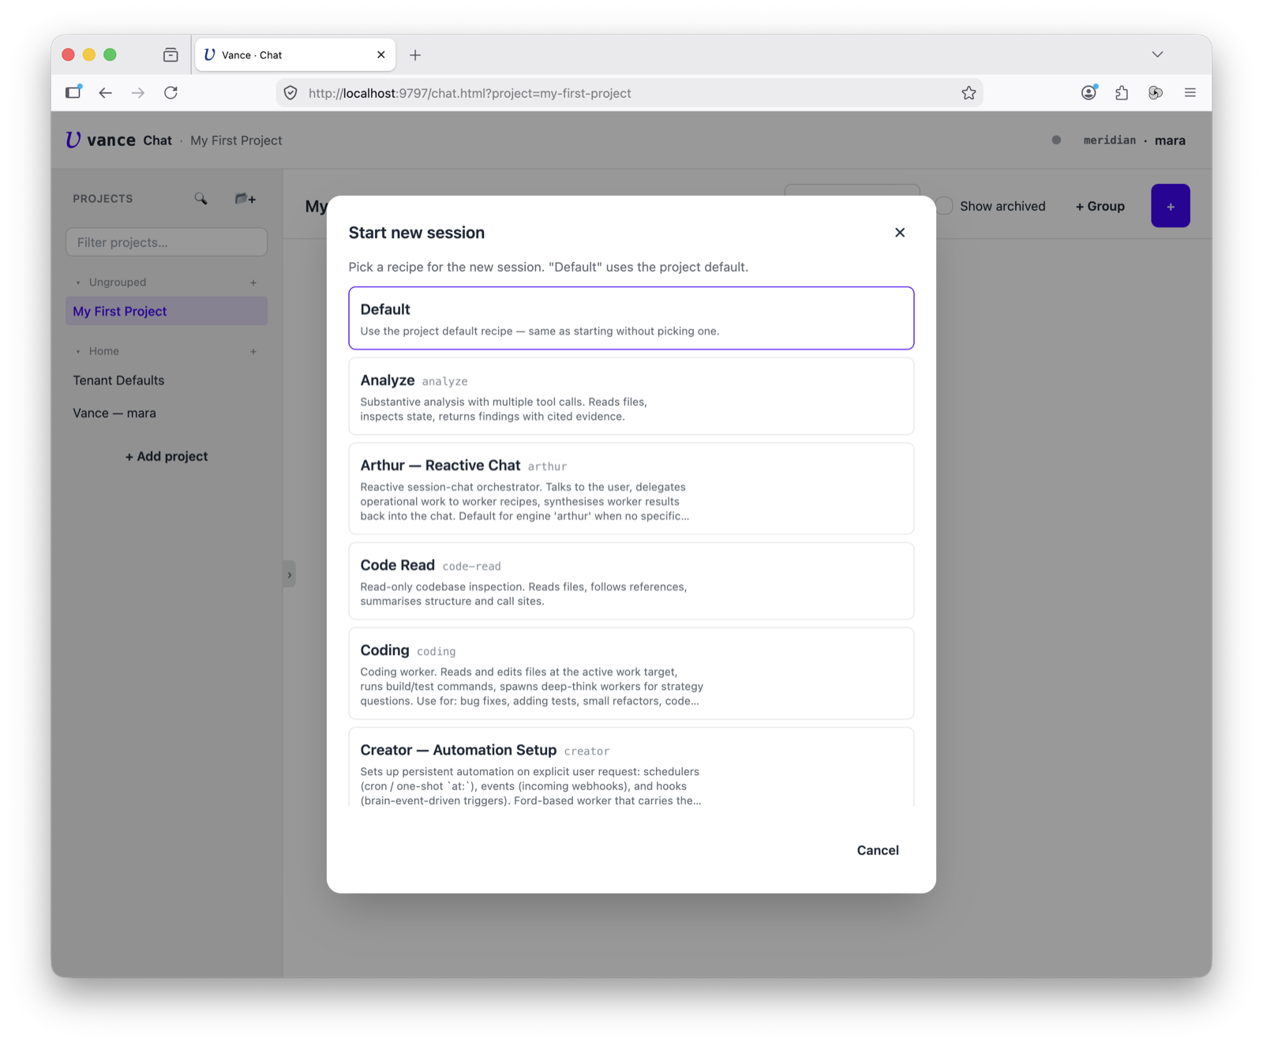
Task: Click the search projects magnifier icon
Action: pyautogui.click(x=201, y=199)
